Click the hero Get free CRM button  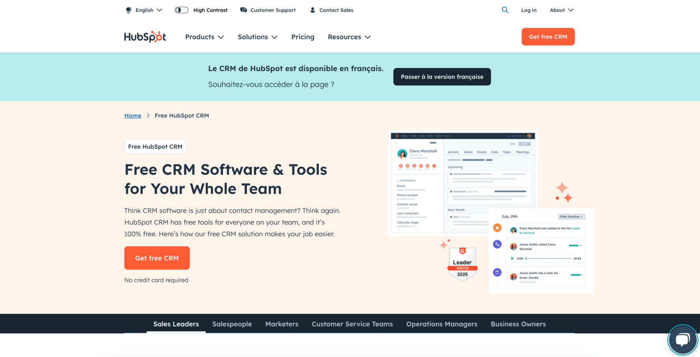[x=157, y=258]
